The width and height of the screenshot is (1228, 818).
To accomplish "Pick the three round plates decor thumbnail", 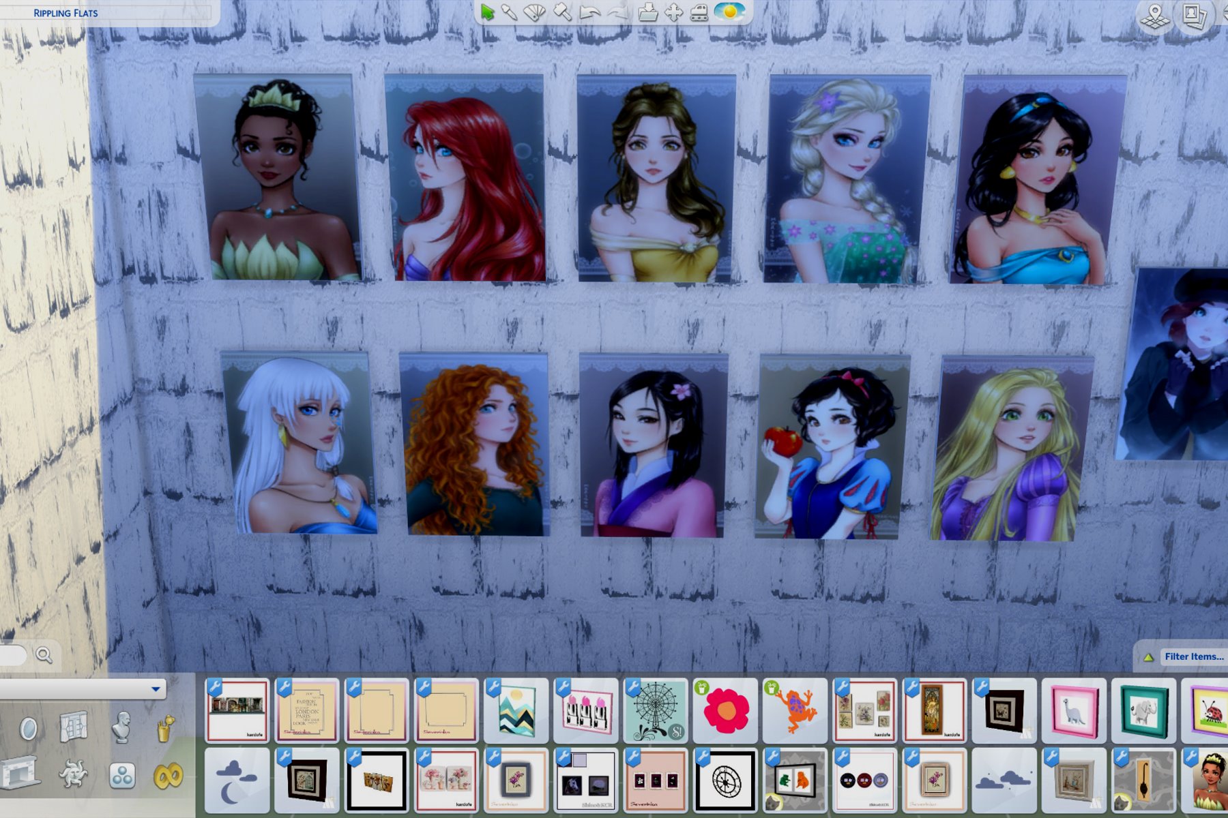I will click(864, 780).
